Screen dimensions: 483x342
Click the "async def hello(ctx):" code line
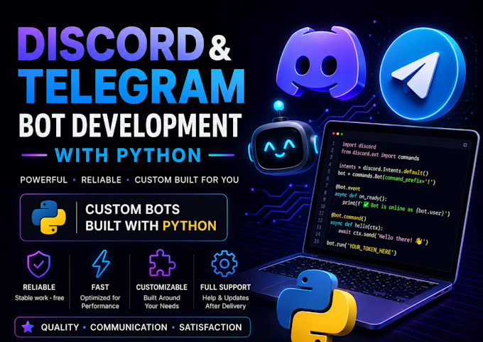click(357, 225)
